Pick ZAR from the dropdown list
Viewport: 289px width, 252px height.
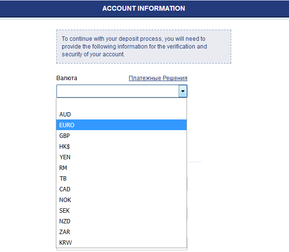coord(121,232)
